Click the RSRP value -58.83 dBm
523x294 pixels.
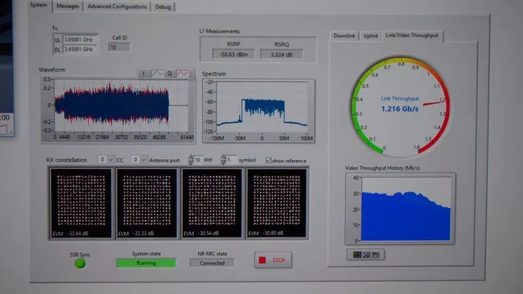pyautogui.click(x=233, y=55)
